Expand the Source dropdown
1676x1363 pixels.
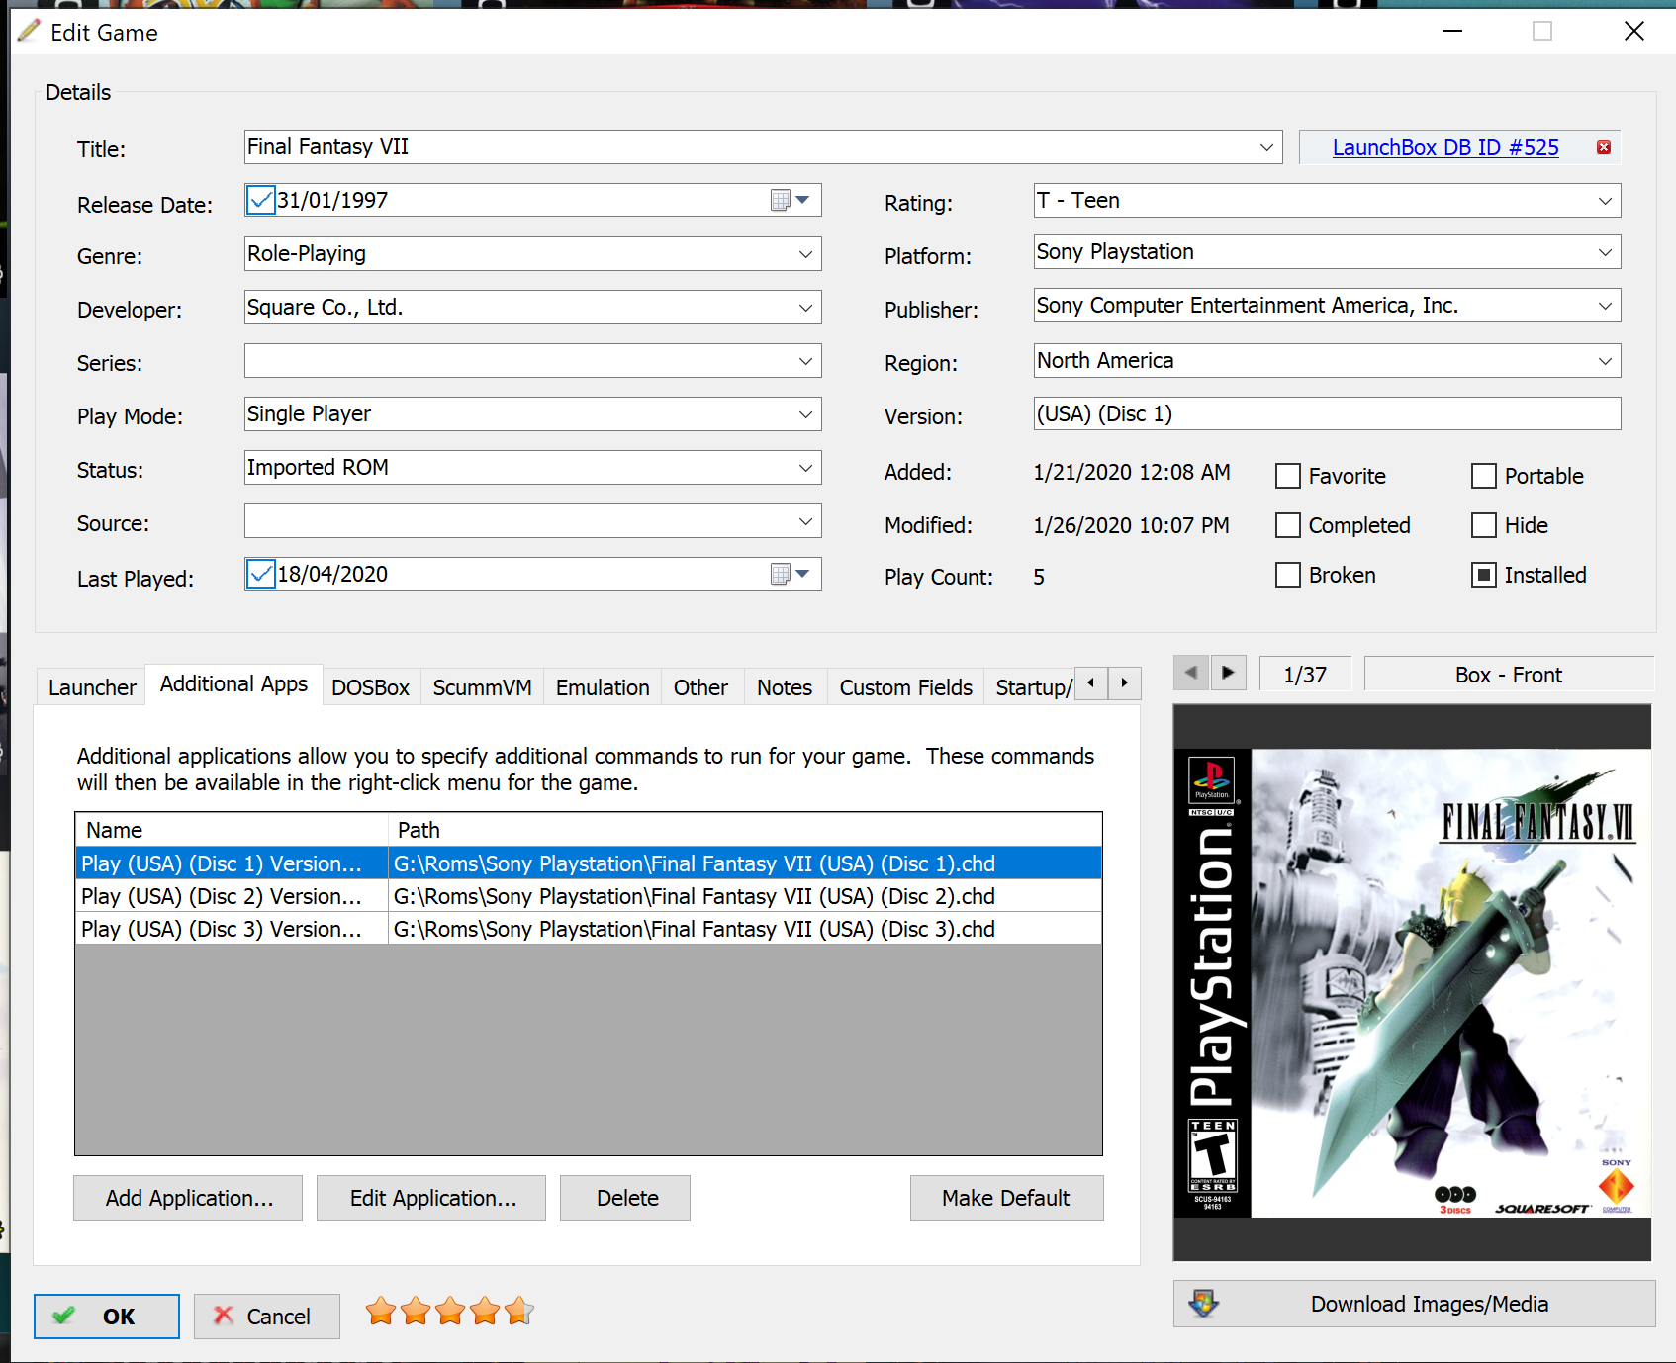tap(805, 521)
